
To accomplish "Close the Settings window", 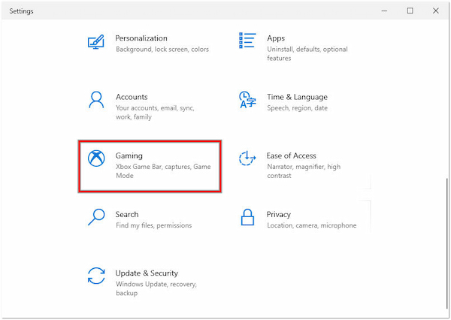I will pos(435,11).
